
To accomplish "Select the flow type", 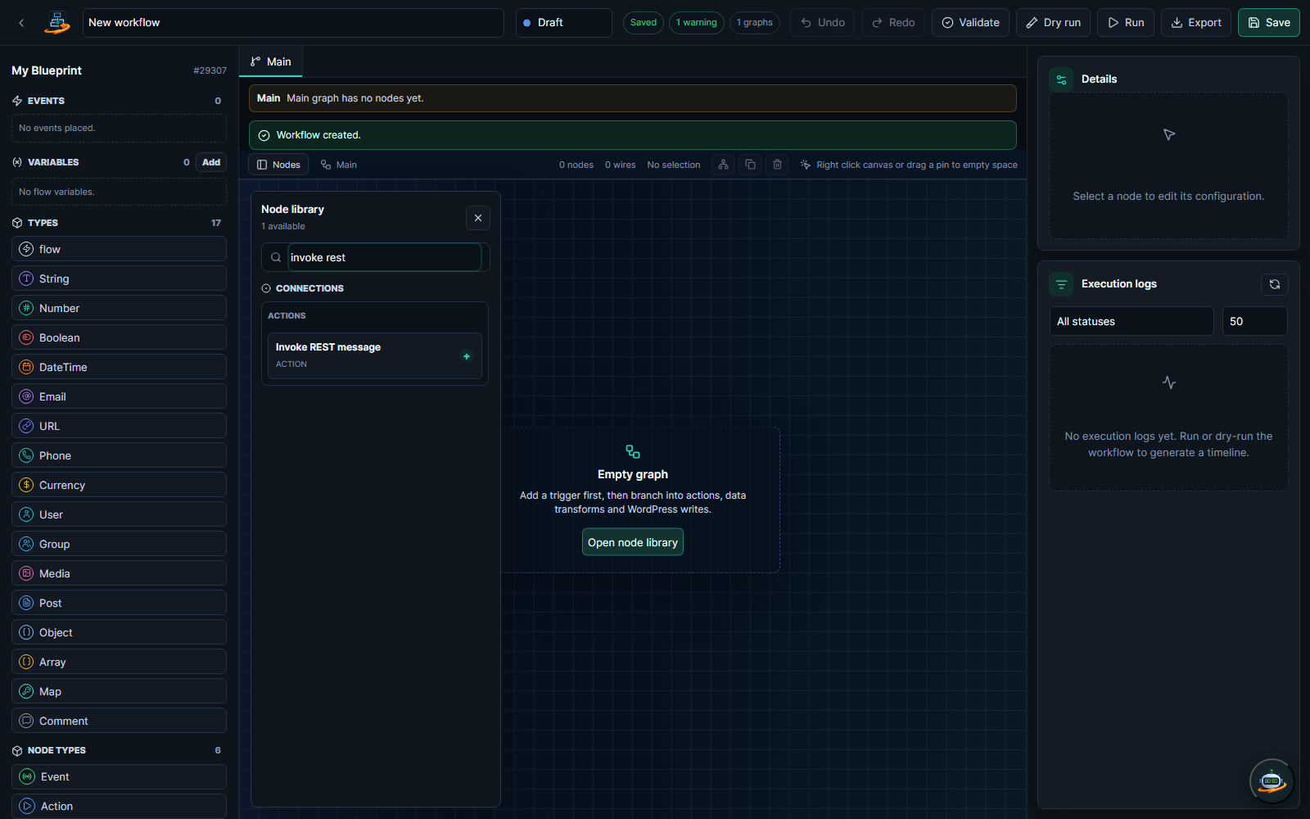I will pyautogui.click(x=119, y=249).
